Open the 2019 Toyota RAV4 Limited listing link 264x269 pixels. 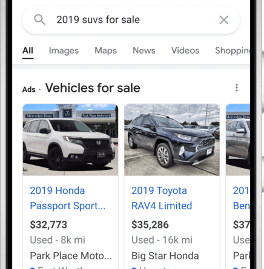(x=162, y=198)
